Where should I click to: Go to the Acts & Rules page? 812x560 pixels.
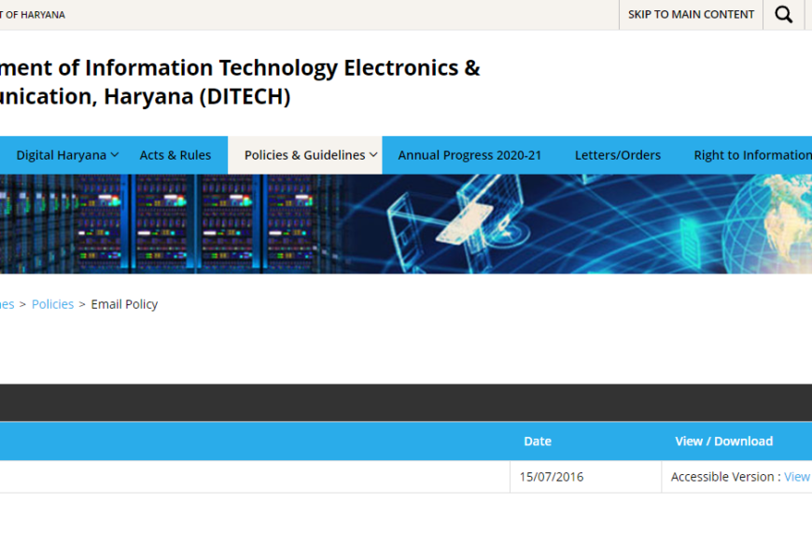pyautogui.click(x=175, y=155)
